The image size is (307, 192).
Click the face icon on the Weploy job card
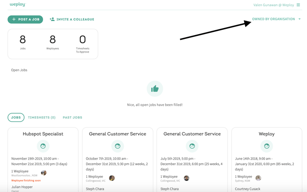pyautogui.click(x=267, y=146)
